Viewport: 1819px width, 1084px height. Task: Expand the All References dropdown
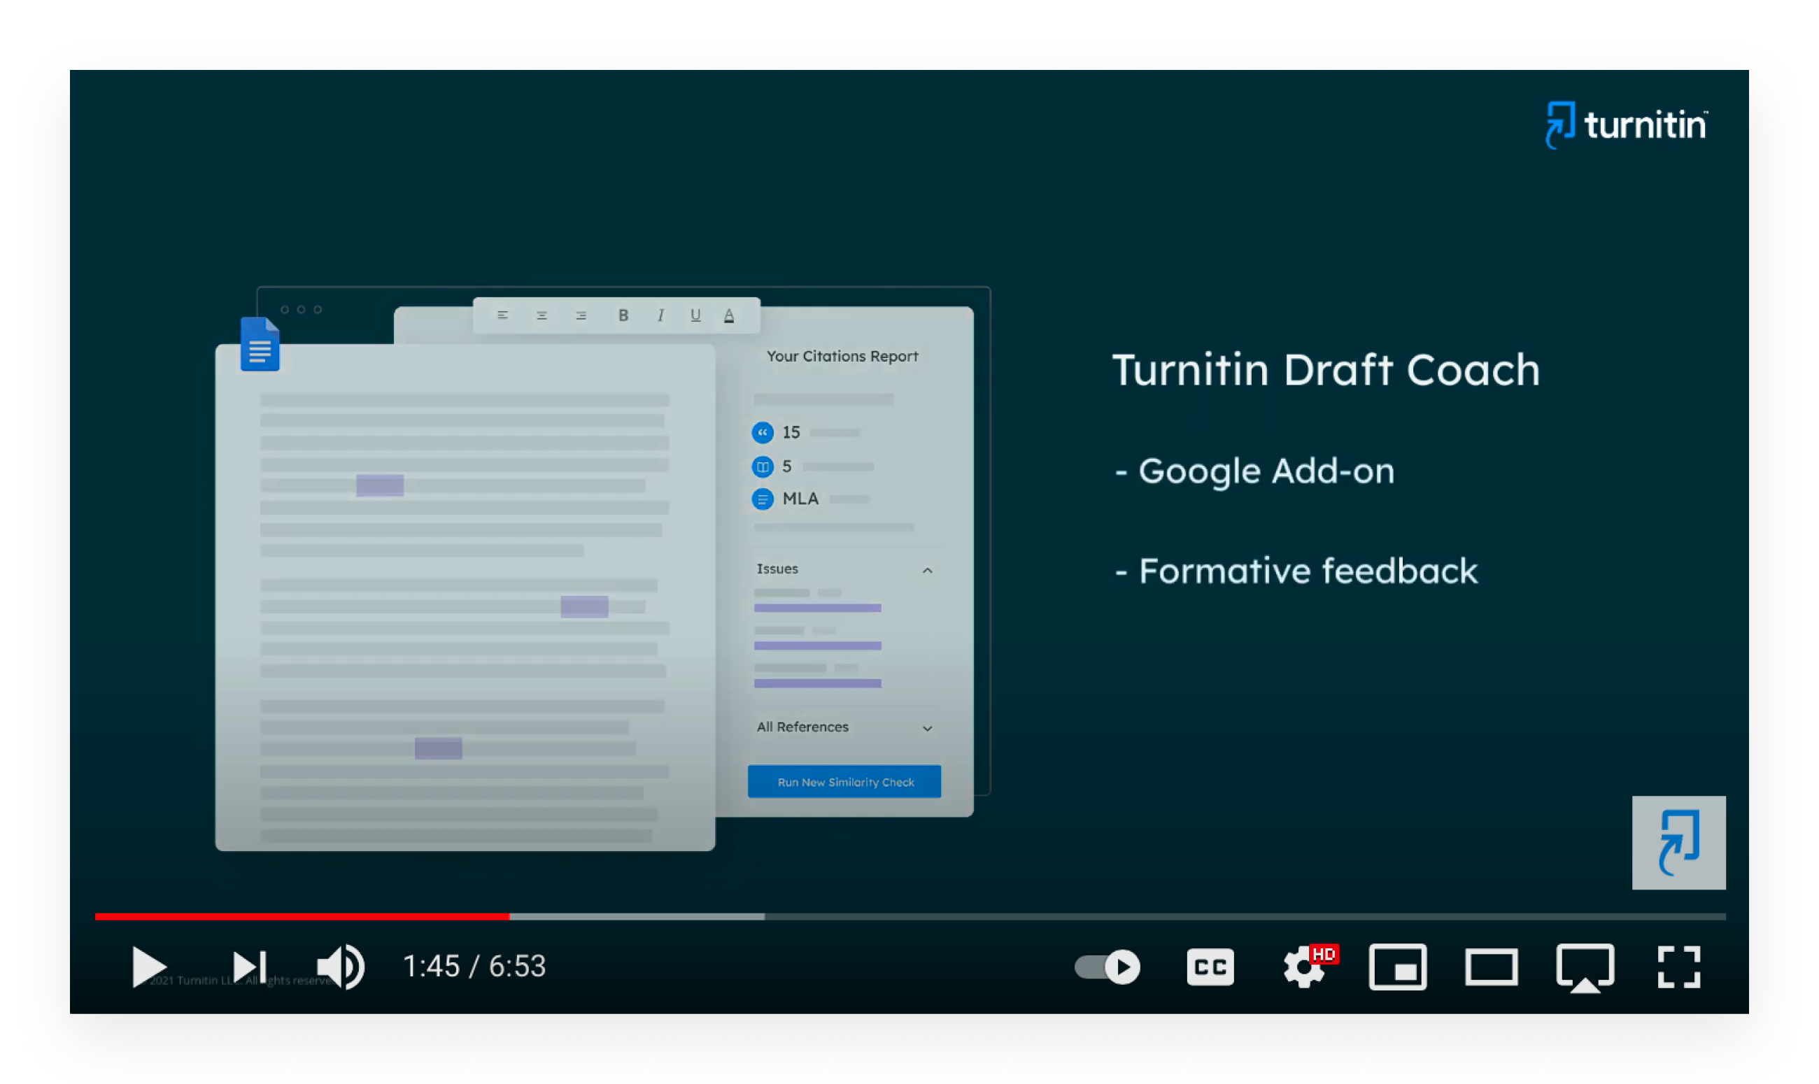tap(927, 727)
